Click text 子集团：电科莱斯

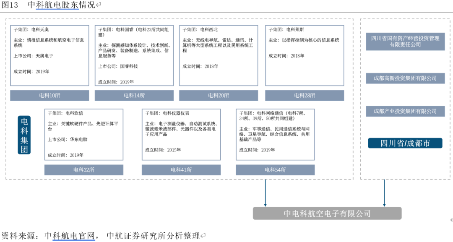[286, 29]
